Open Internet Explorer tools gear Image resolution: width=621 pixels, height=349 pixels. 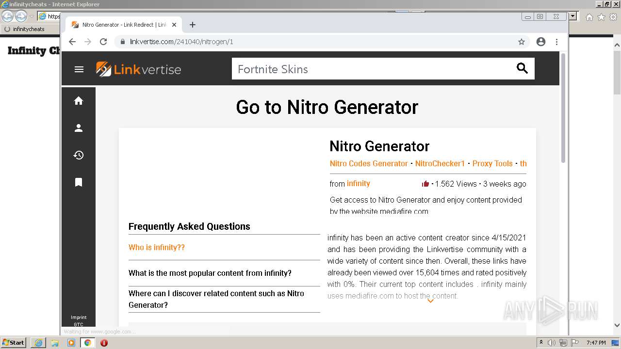point(613,17)
